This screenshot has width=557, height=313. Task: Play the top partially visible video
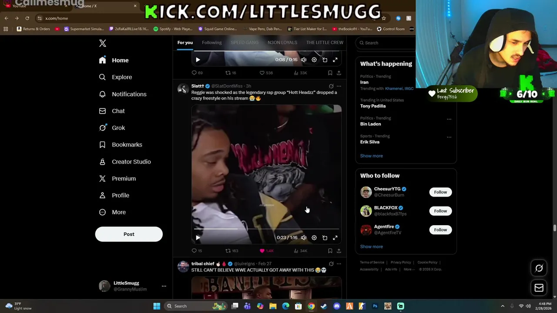point(198,60)
